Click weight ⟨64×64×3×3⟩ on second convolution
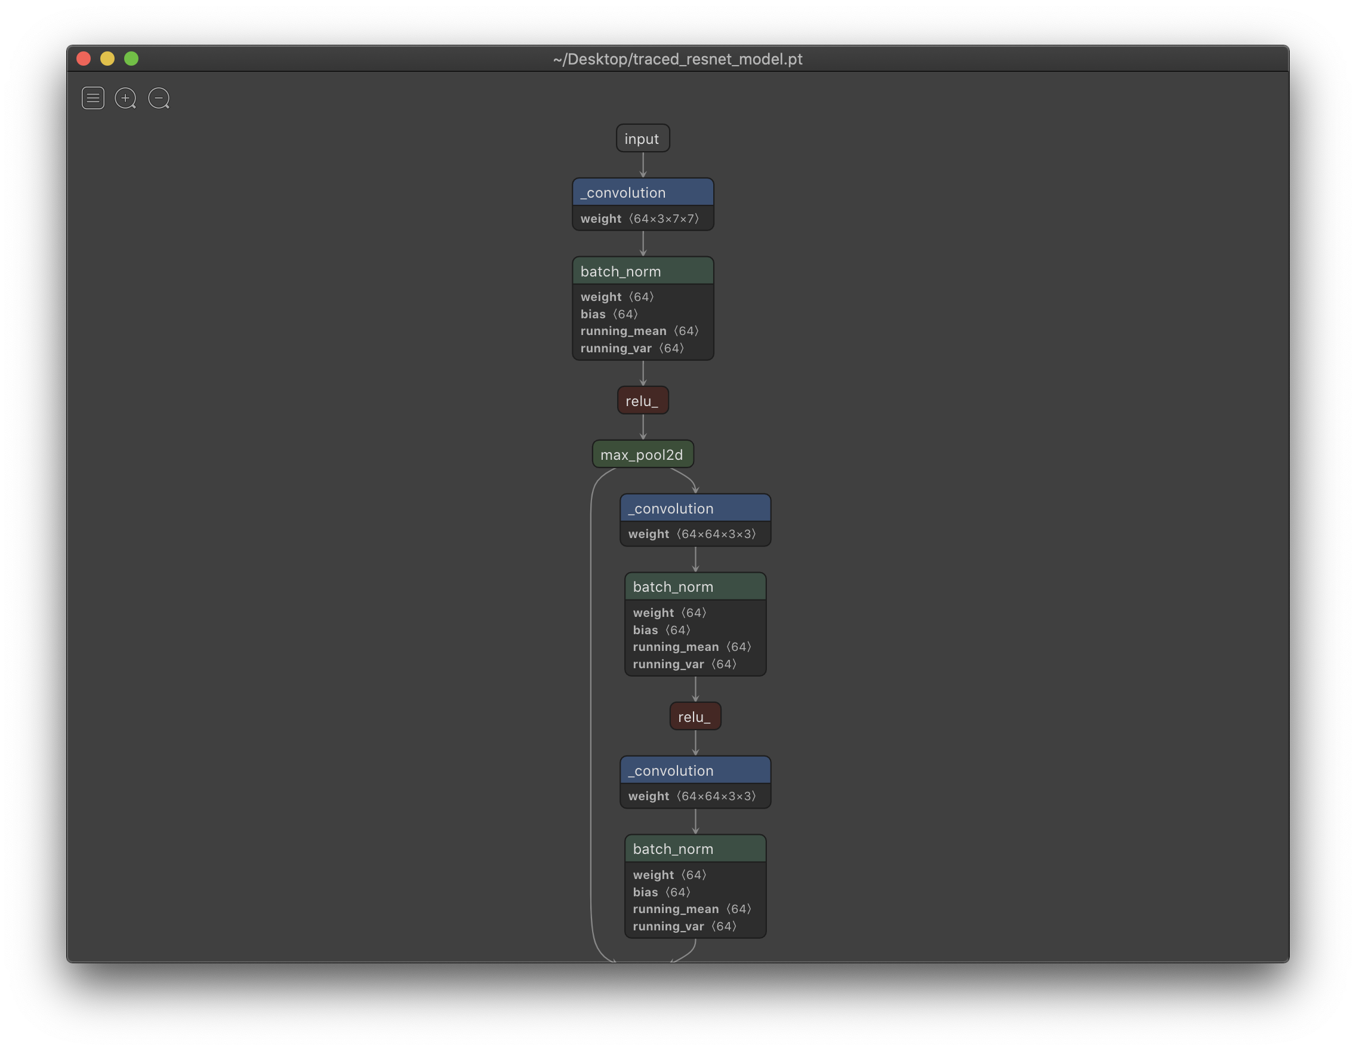 695,534
